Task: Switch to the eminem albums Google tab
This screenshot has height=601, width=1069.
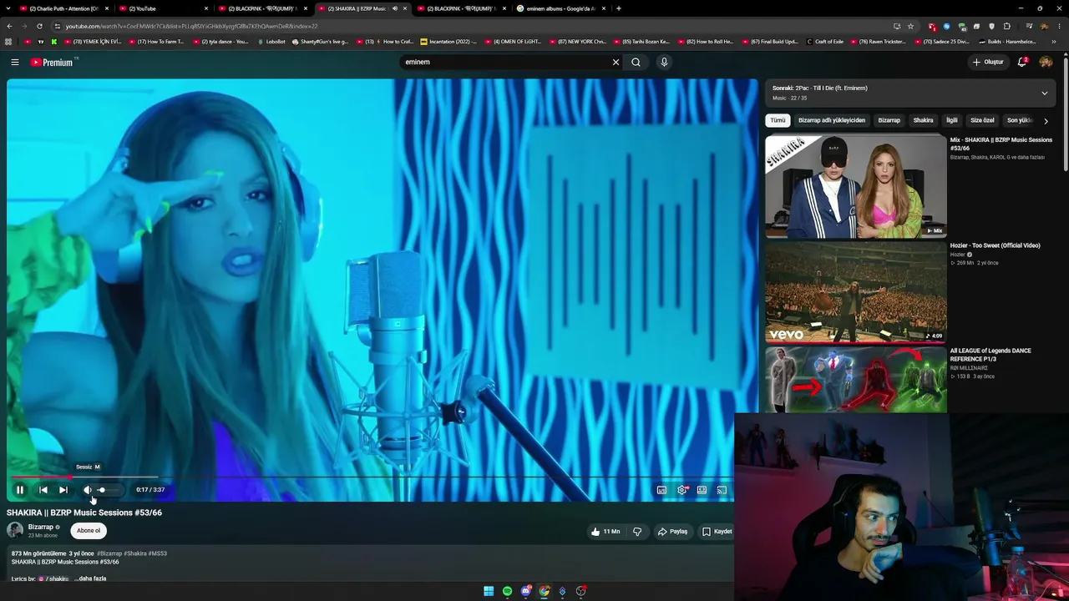Action: tap(561, 8)
